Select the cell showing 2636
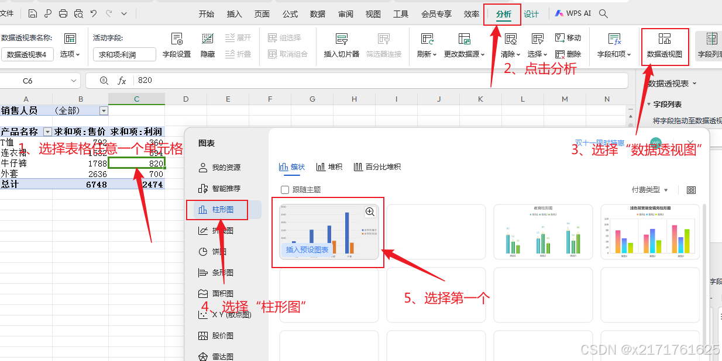The image size is (722, 361). click(80, 173)
